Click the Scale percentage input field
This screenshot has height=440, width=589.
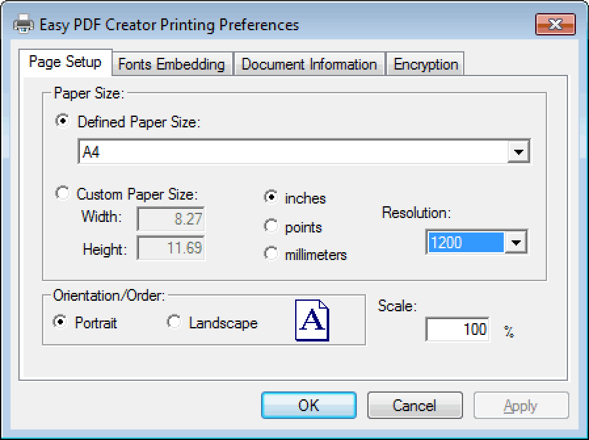(458, 330)
